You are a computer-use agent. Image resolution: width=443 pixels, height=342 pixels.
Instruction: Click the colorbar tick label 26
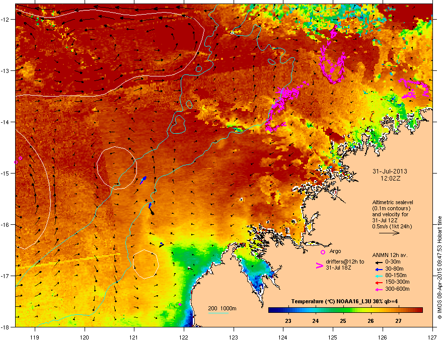click(371, 321)
